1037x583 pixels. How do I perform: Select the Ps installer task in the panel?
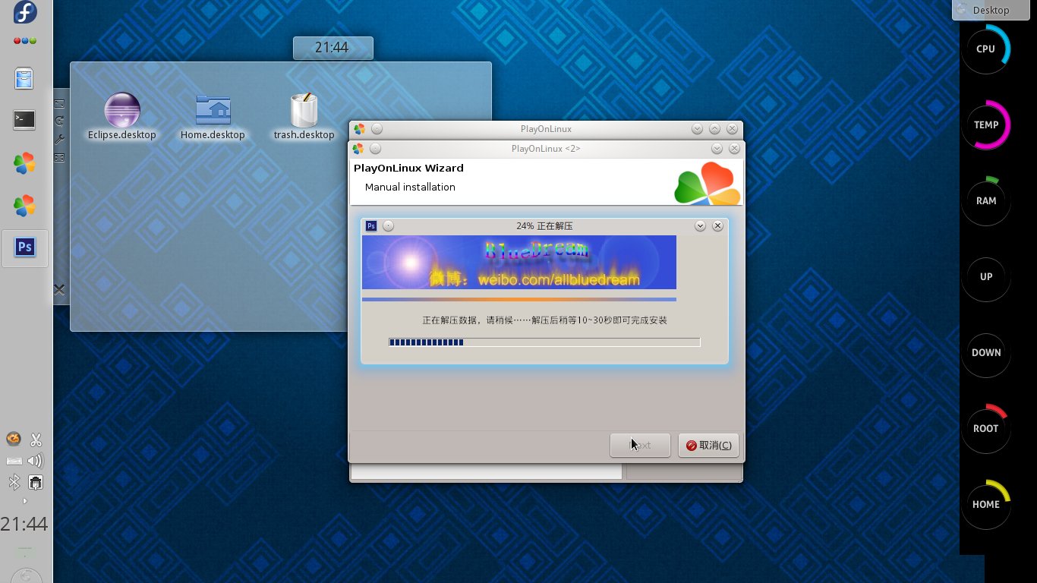[x=25, y=247]
